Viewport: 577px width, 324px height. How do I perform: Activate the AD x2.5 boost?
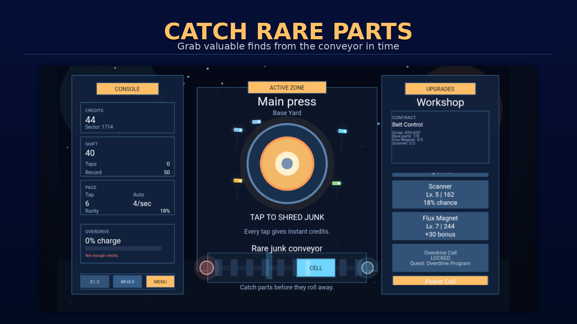[127, 281]
